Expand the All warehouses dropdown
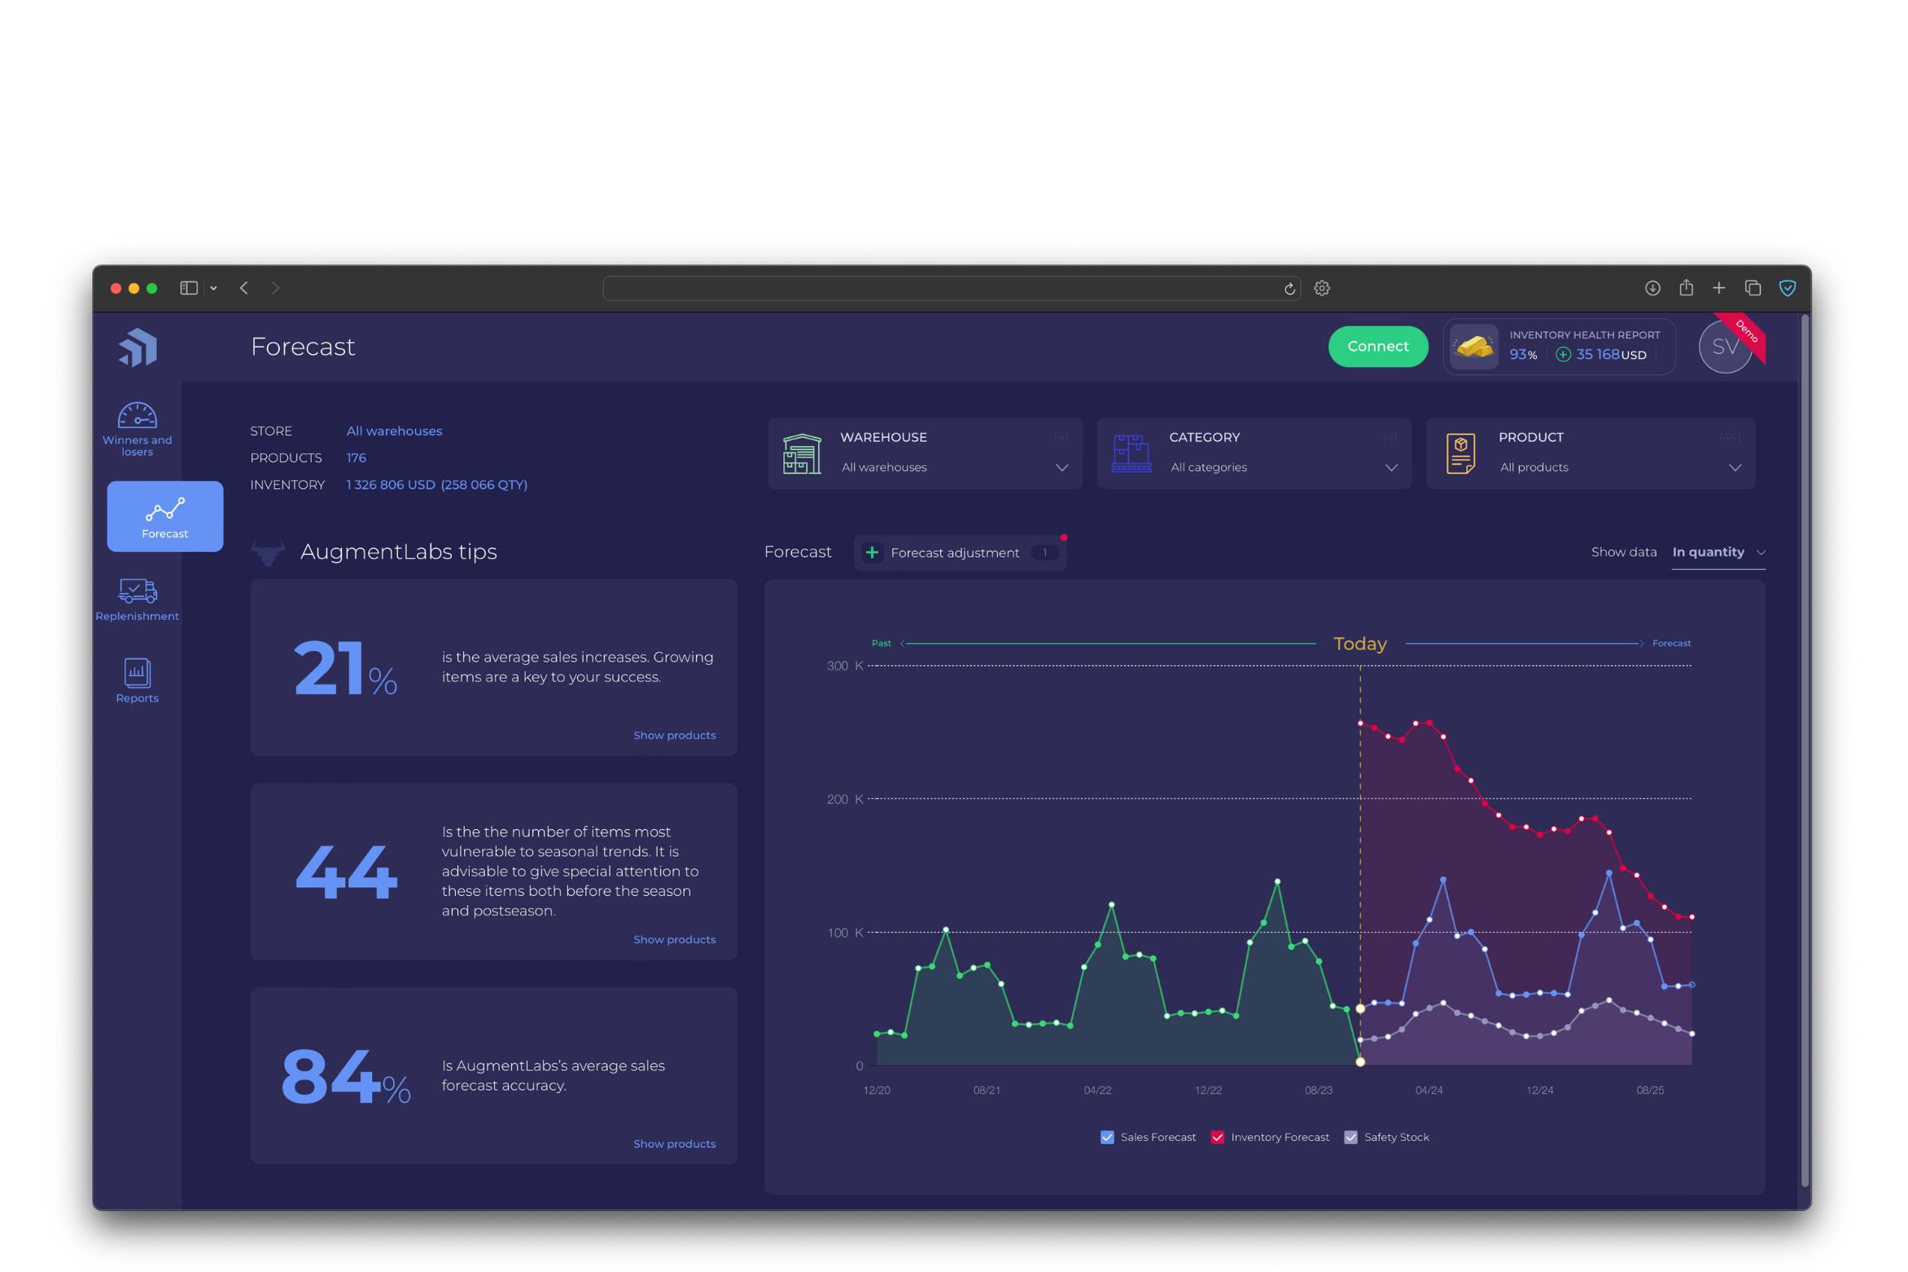The image size is (1908, 1272). (x=1061, y=467)
